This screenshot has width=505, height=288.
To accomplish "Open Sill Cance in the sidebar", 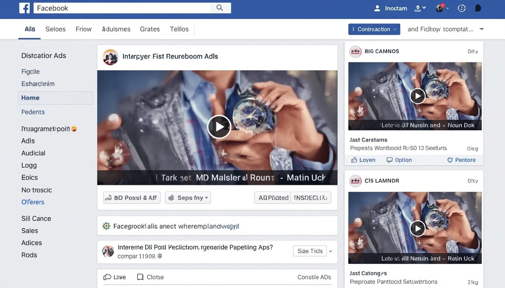I will (36, 219).
